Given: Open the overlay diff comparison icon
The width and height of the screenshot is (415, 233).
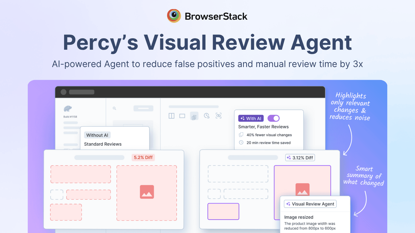Looking at the screenshot, I should [x=194, y=116].
